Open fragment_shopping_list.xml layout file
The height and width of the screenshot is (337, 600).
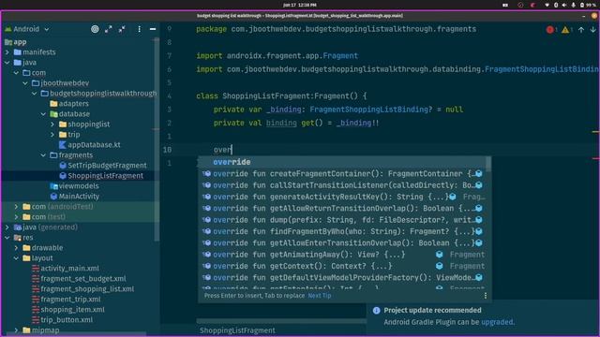83,289
